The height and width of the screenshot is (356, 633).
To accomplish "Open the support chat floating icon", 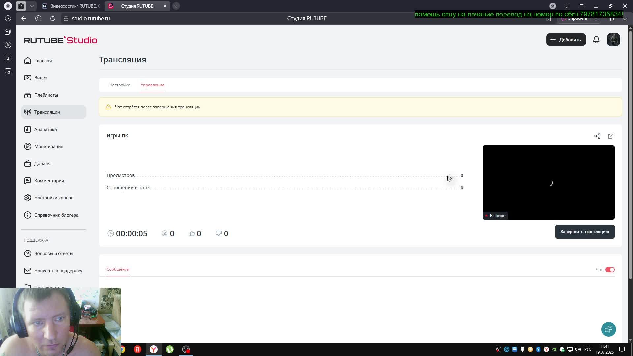I will click(608, 329).
